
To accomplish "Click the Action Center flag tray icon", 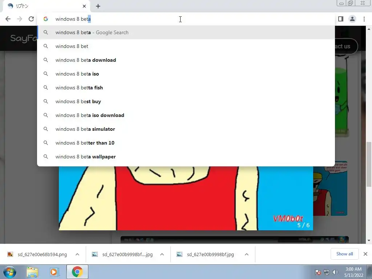I will coord(318,272).
